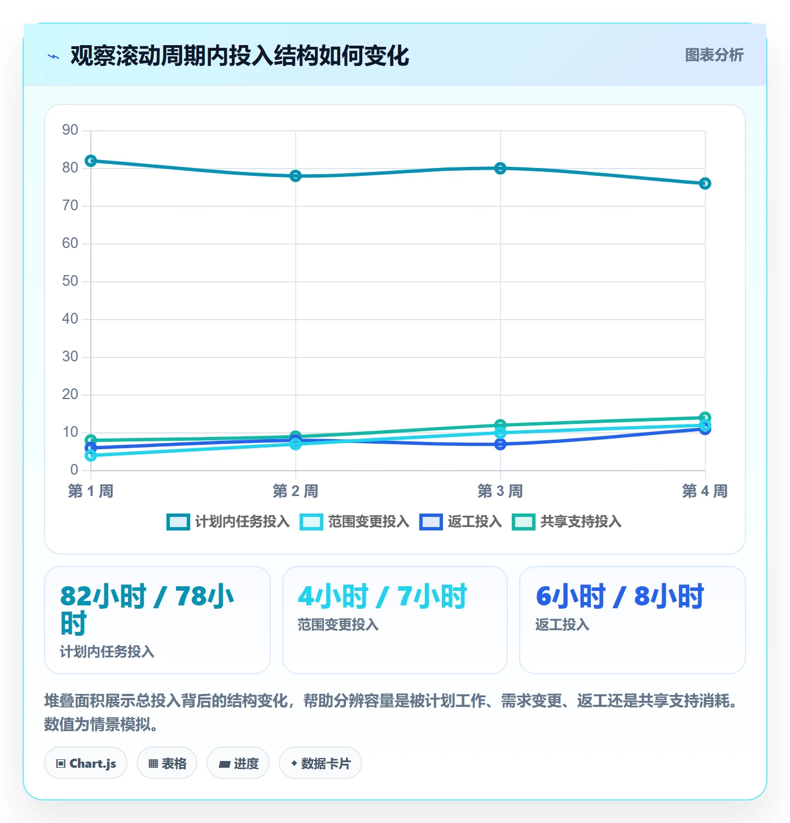Toggle the 共享支持投入 legend swatch
Screen dimensions: 790x823
click(x=524, y=522)
